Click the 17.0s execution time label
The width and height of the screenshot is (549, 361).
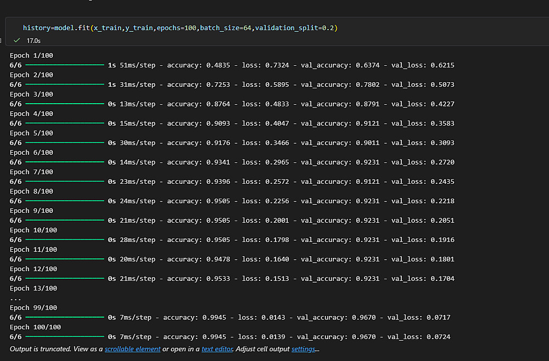(33, 41)
